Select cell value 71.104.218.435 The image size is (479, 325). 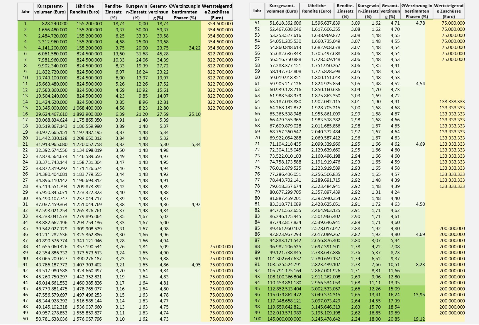[x=285, y=144]
